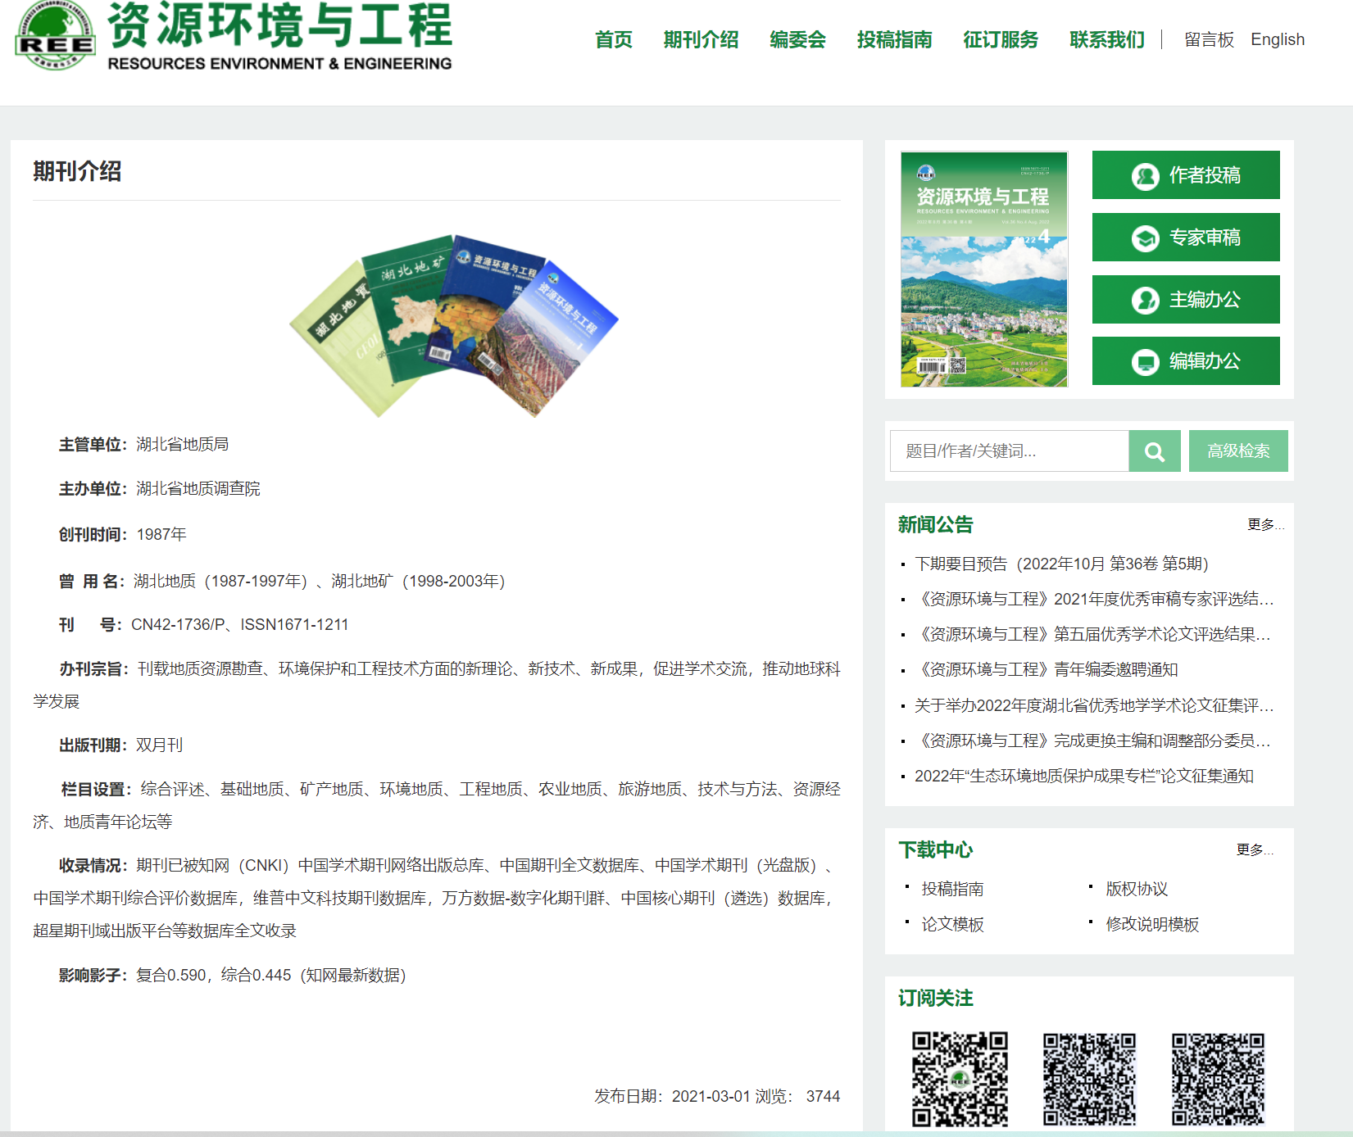Image resolution: width=1353 pixels, height=1137 pixels.
Task: Open 作者投稿 author submission button
Action: pyautogui.click(x=1185, y=175)
